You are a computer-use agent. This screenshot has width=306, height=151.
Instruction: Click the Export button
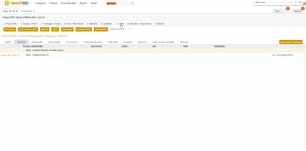pyautogui.click(x=55, y=29)
